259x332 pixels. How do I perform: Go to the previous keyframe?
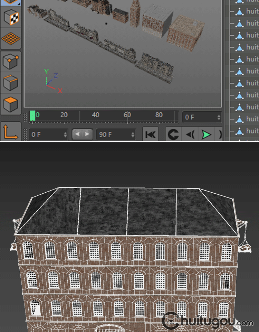click(173, 135)
